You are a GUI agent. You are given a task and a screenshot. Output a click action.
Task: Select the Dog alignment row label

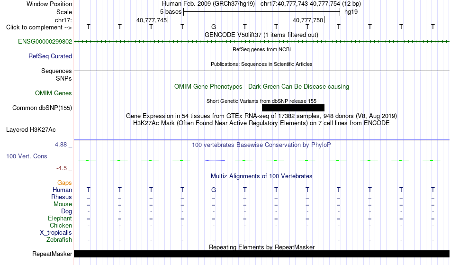[67, 211]
